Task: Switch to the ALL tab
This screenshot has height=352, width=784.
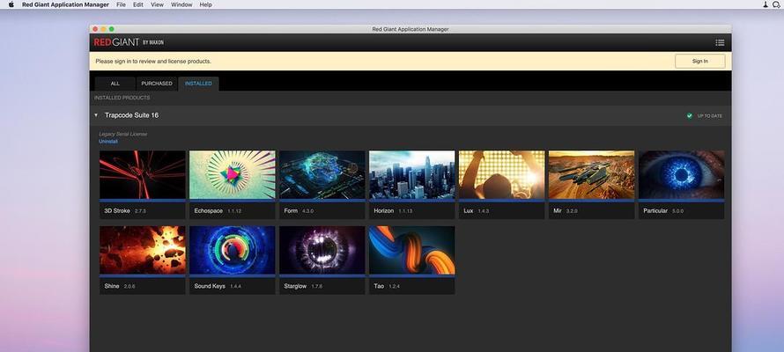Action: (x=115, y=84)
